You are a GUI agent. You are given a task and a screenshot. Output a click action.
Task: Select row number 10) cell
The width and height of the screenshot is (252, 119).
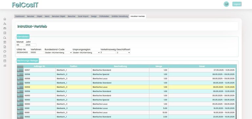click(x=20, y=108)
